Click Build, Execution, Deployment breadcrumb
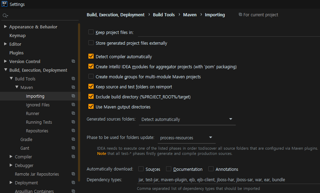320x193 pixels. 115,15
